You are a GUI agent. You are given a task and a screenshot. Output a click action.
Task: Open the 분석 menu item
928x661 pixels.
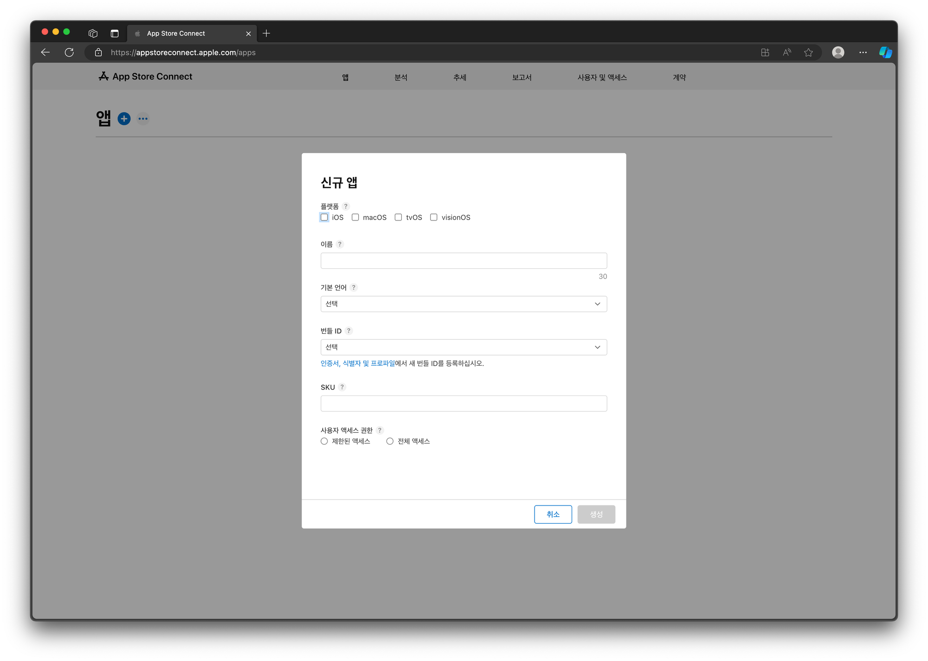401,78
